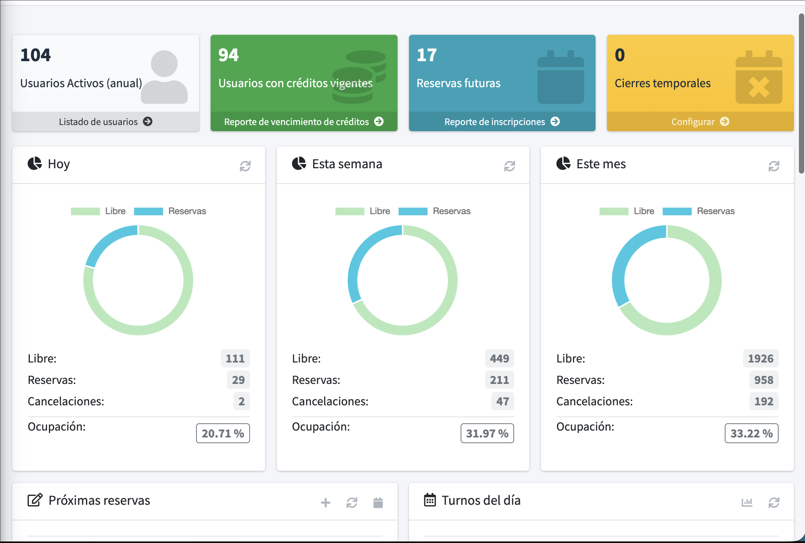Click Configurar on Cierres temporales card
Screen dimensions: 805x543
tap(700, 122)
